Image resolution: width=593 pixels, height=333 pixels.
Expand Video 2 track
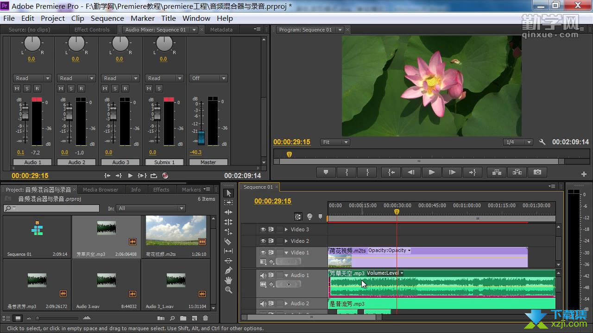click(286, 241)
